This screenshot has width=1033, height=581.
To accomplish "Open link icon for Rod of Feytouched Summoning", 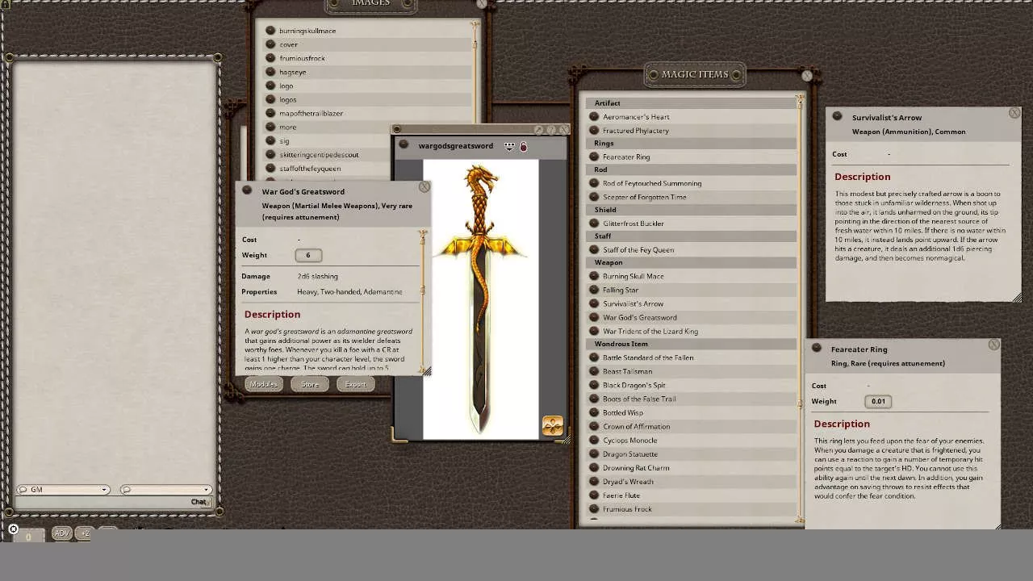I will pyautogui.click(x=594, y=183).
